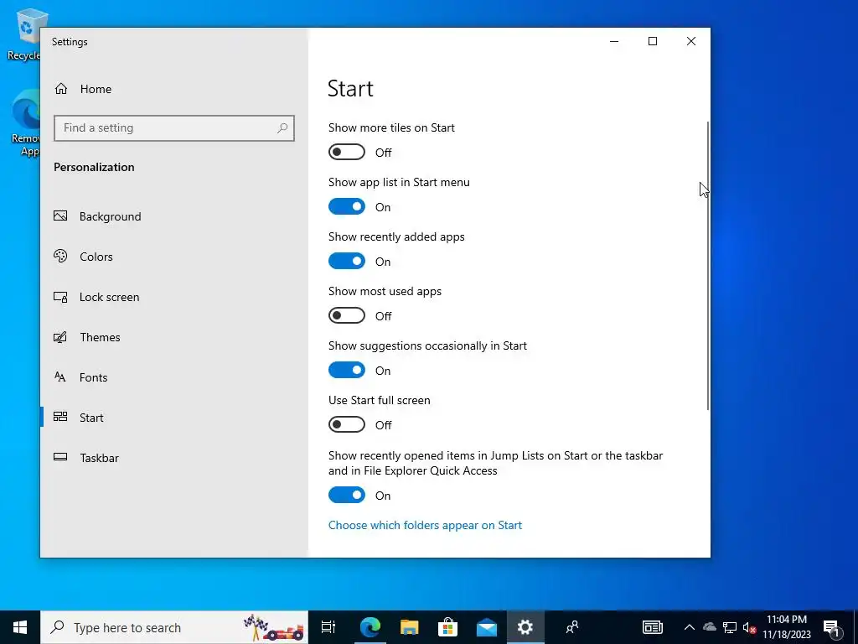The width and height of the screenshot is (858, 644).
Task: Disable Show recently added apps
Action: [x=346, y=262]
